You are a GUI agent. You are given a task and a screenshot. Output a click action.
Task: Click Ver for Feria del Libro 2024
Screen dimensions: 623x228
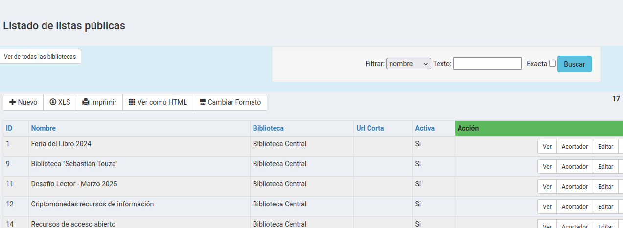coord(547,147)
